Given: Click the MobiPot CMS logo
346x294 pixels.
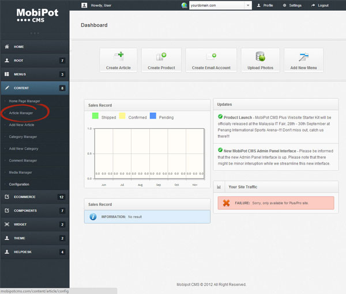Looking at the screenshot, I should click(37, 15).
